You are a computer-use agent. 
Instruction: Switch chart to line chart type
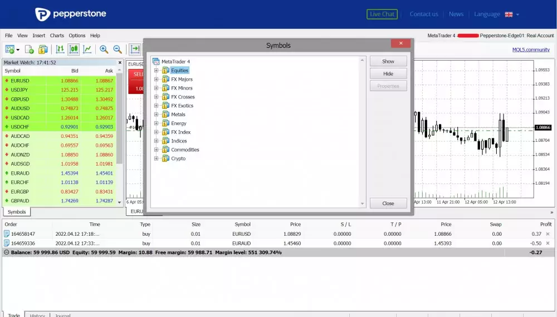point(87,49)
